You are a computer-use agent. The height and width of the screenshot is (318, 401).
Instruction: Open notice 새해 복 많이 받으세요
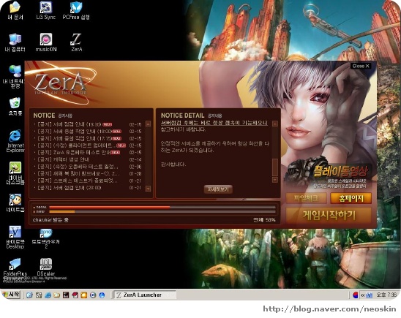pyautogui.click(x=78, y=174)
